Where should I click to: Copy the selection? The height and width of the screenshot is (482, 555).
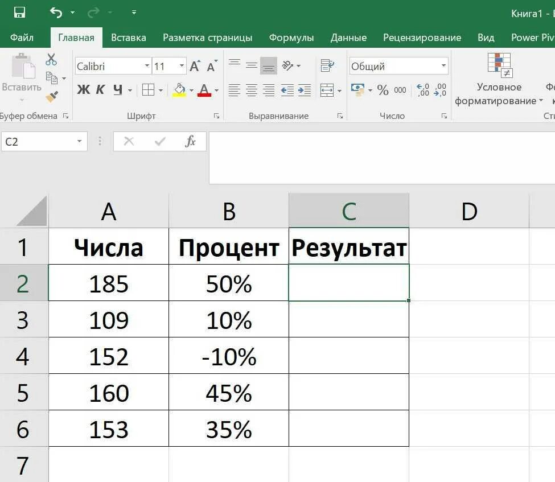click(52, 78)
